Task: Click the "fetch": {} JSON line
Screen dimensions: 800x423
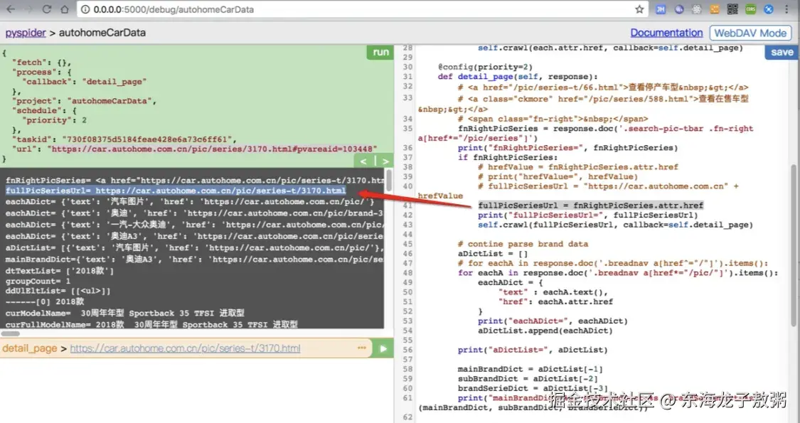Action: point(41,63)
